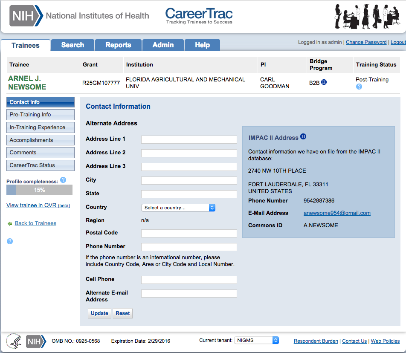Click the PI name CARL GOODMAN
406x353 pixels.
(275, 83)
